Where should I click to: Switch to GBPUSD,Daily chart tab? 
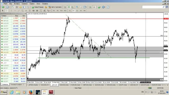[x=87, y=85]
